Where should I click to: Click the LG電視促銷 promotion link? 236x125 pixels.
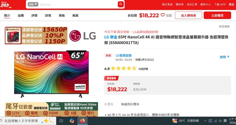(x=123, y=55)
